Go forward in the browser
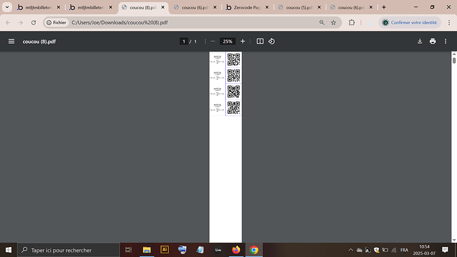Image resolution: width=457 pixels, height=257 pixels. pyautogui.click(x=21, y=23)
